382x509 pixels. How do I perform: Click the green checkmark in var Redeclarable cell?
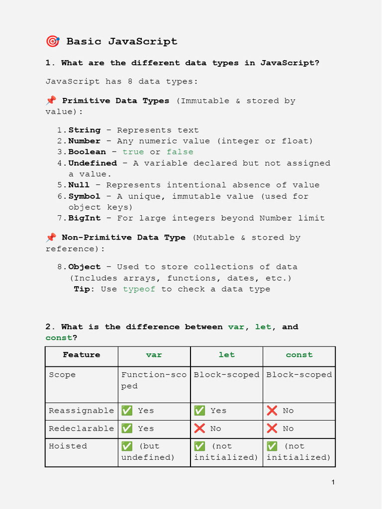point(127,428)
